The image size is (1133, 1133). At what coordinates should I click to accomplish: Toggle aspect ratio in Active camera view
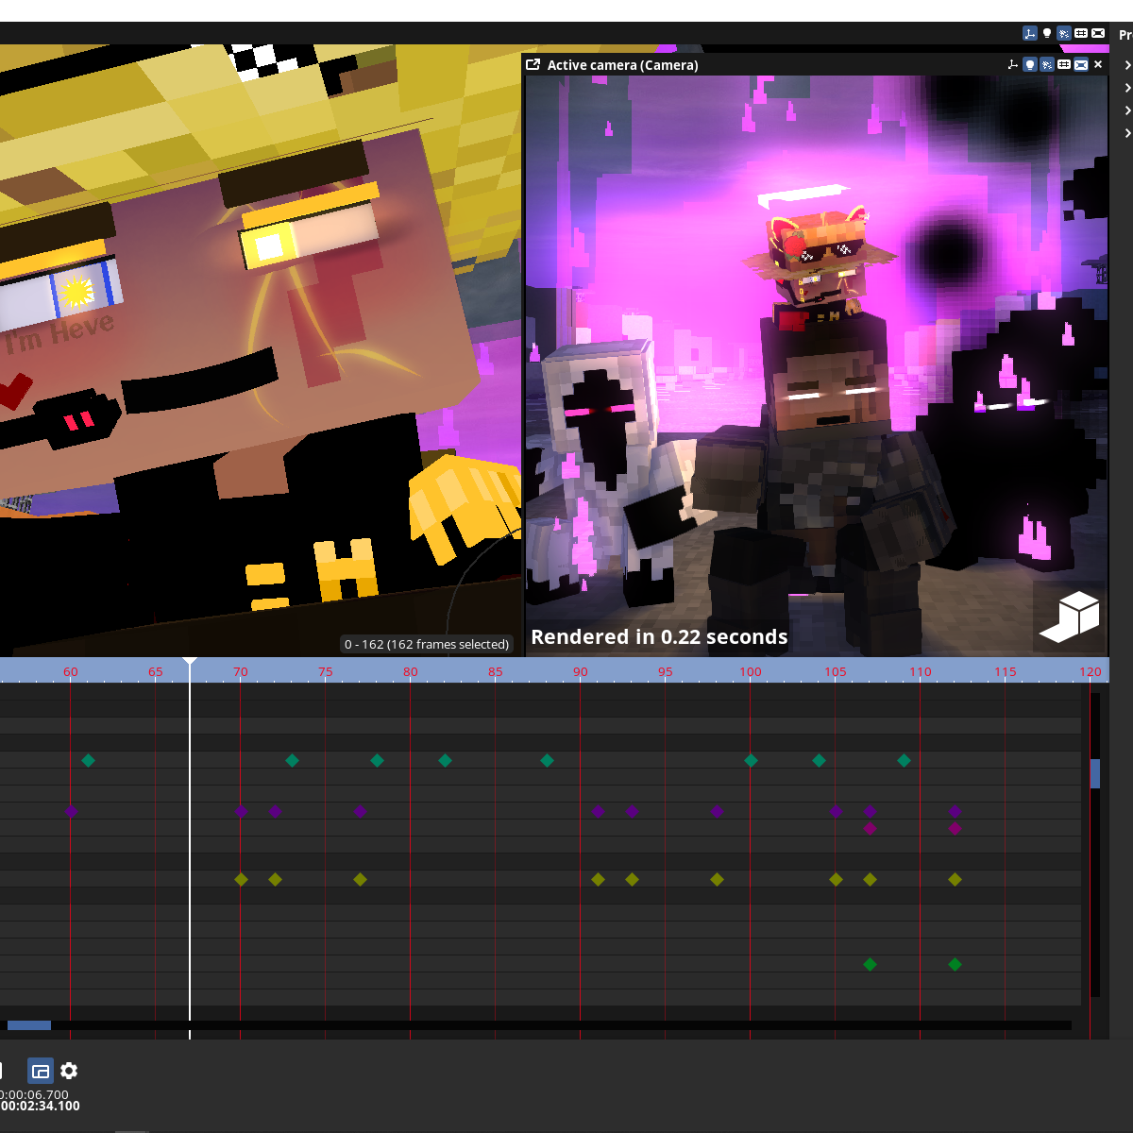click(x=1081, y=65)
